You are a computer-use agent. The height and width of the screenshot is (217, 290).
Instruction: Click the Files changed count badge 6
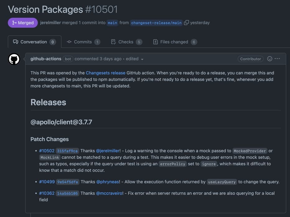[x=194, y=42]
